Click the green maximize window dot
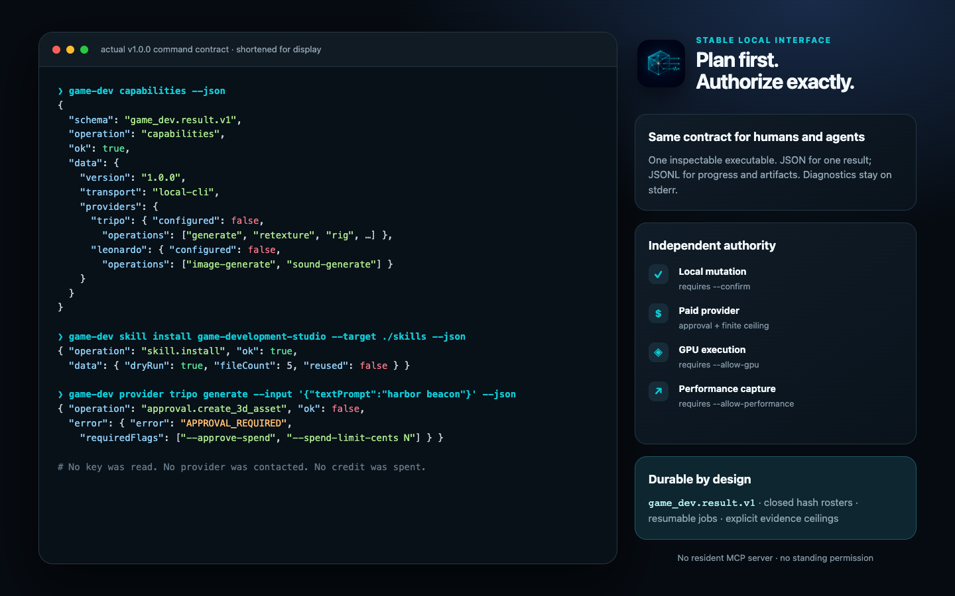Viewport: 955px width, 596px height. [x=84, y=50]
